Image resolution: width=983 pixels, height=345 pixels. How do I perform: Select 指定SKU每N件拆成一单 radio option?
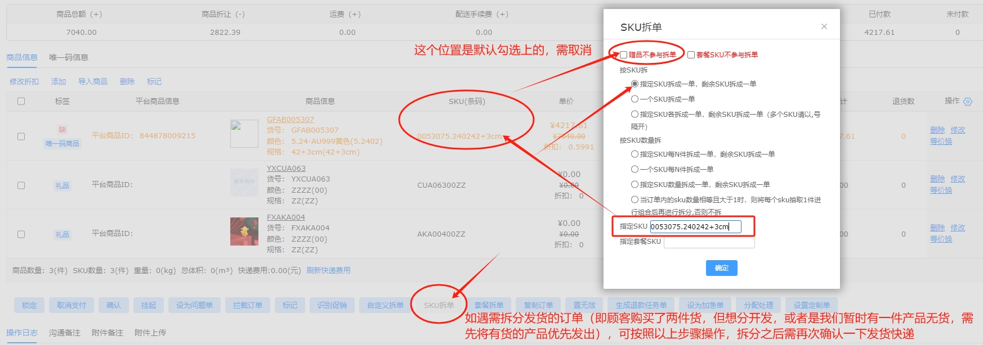click(635, 154)
